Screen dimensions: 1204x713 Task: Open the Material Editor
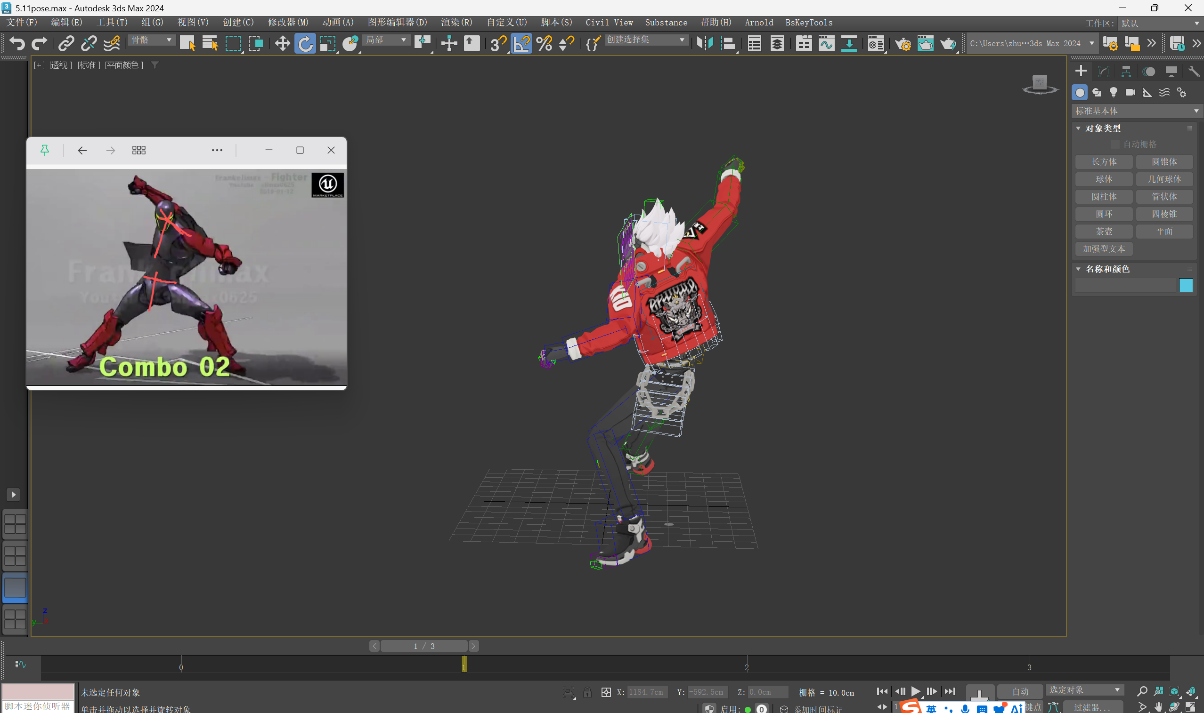point(876,44)
